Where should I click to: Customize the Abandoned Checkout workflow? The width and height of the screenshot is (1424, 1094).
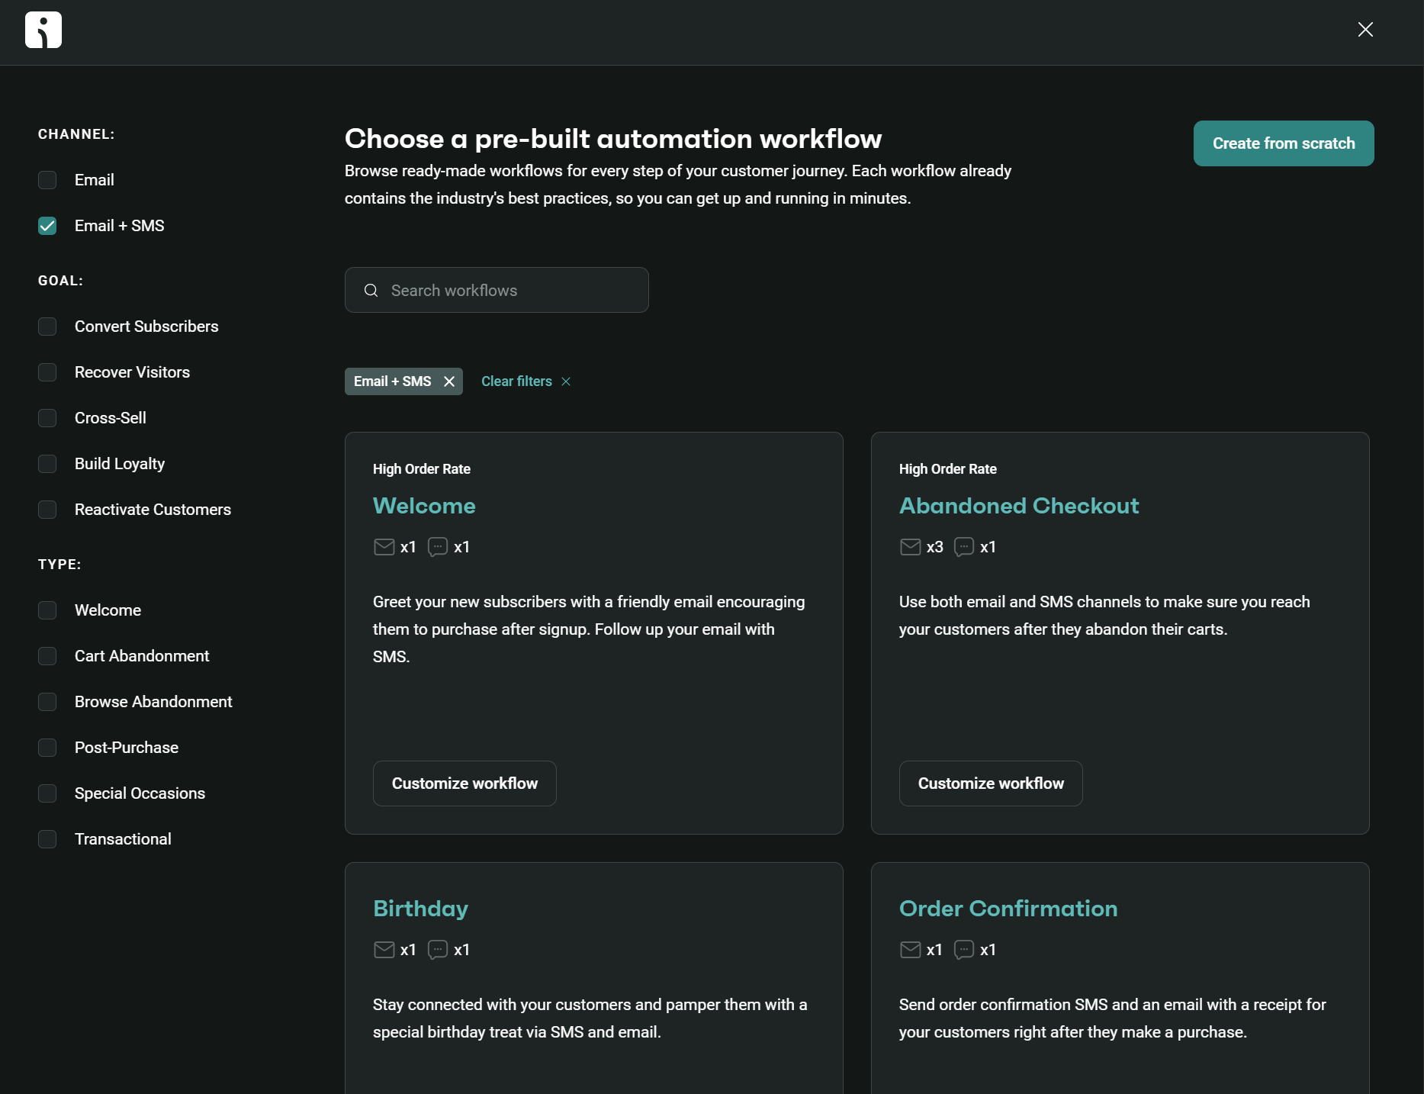coord(991,783)
